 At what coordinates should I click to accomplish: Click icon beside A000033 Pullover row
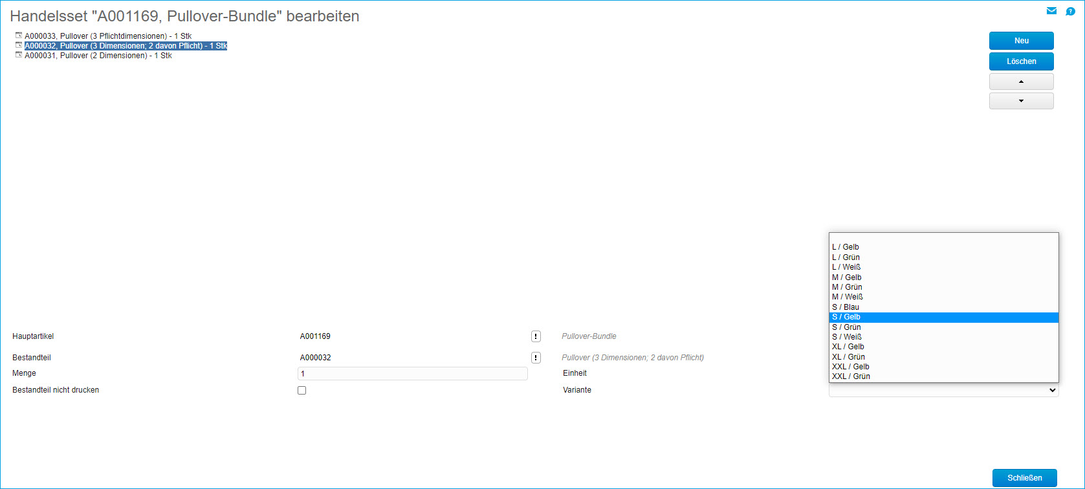pos(19,36)
